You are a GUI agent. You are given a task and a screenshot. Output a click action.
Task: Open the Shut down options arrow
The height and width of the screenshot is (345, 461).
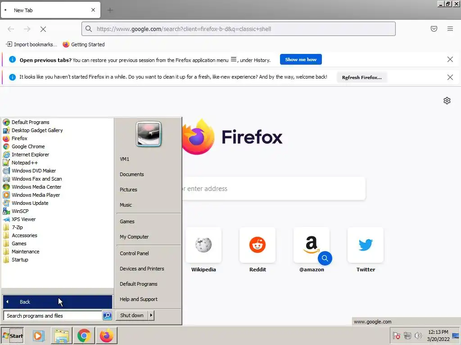pos(151,315)
